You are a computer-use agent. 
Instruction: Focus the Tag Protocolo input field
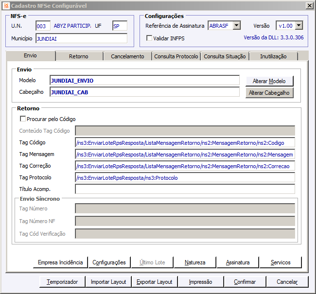coord(185,177)
